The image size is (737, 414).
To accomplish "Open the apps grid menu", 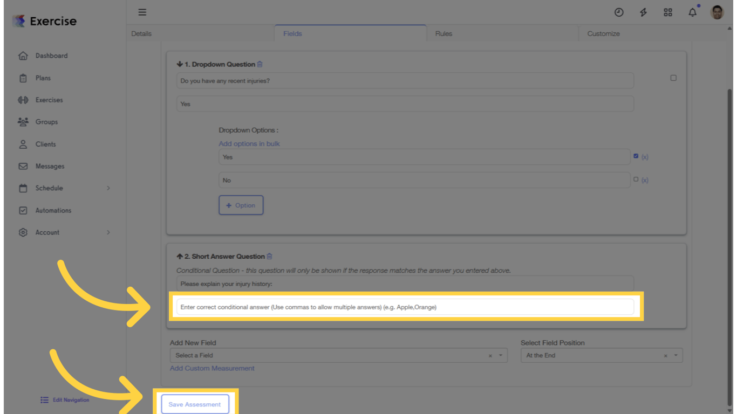I will [x=668, y=12].
